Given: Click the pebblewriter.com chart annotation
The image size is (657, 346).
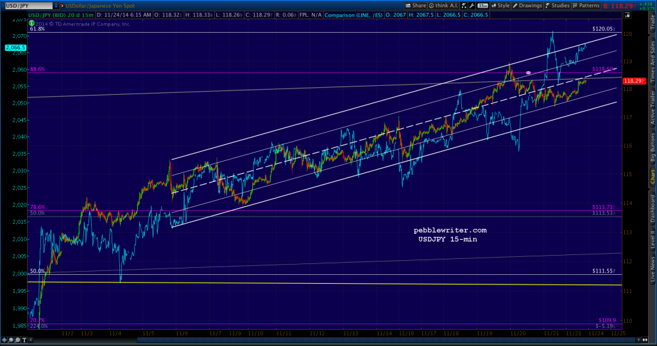Looking at the screenshot, I should [450, 230].
